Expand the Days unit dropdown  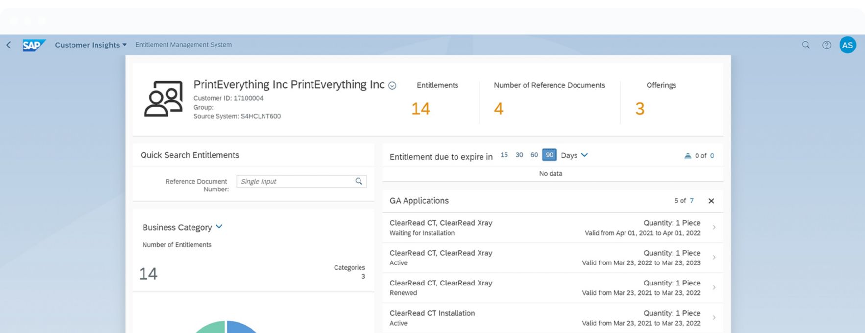click(x=584, y=155)
